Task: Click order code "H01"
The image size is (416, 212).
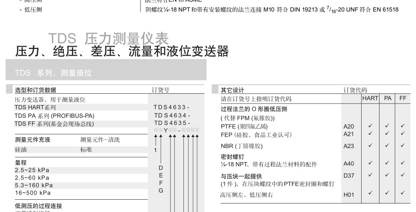Action: click(x=348, y=195)
